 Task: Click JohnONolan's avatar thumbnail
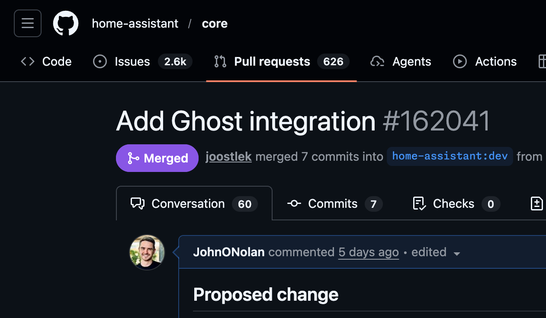[x=147, y=252]
